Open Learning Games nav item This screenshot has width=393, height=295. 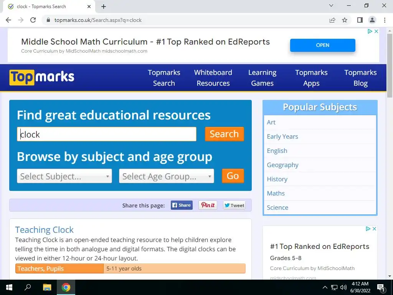[x=262, y=78]
